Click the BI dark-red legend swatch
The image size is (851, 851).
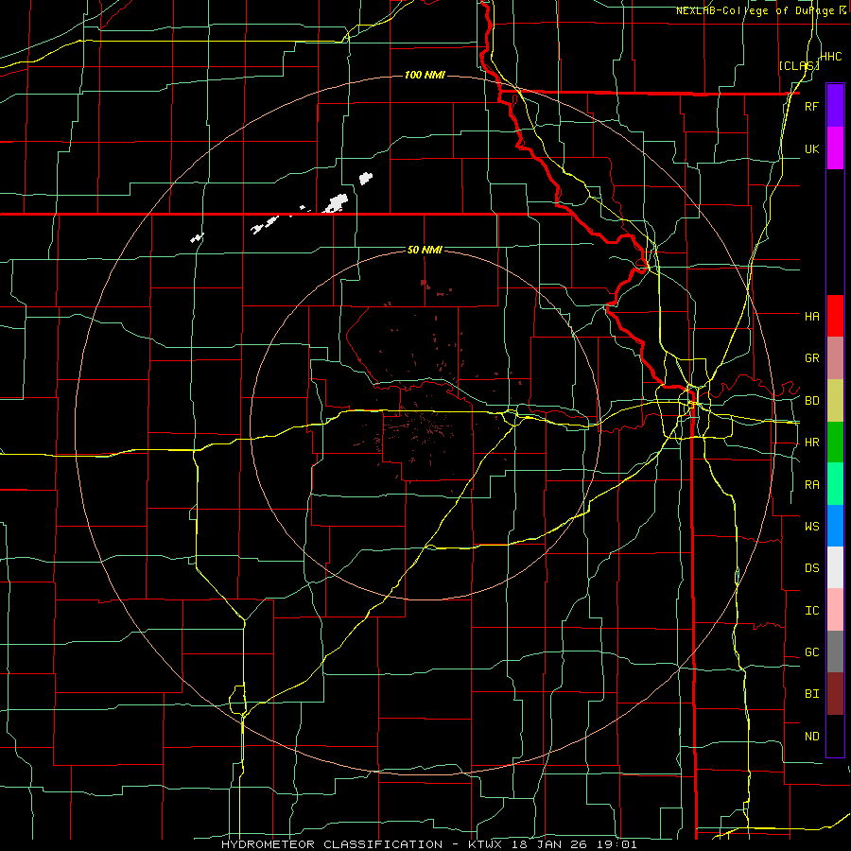pos(835,694)
